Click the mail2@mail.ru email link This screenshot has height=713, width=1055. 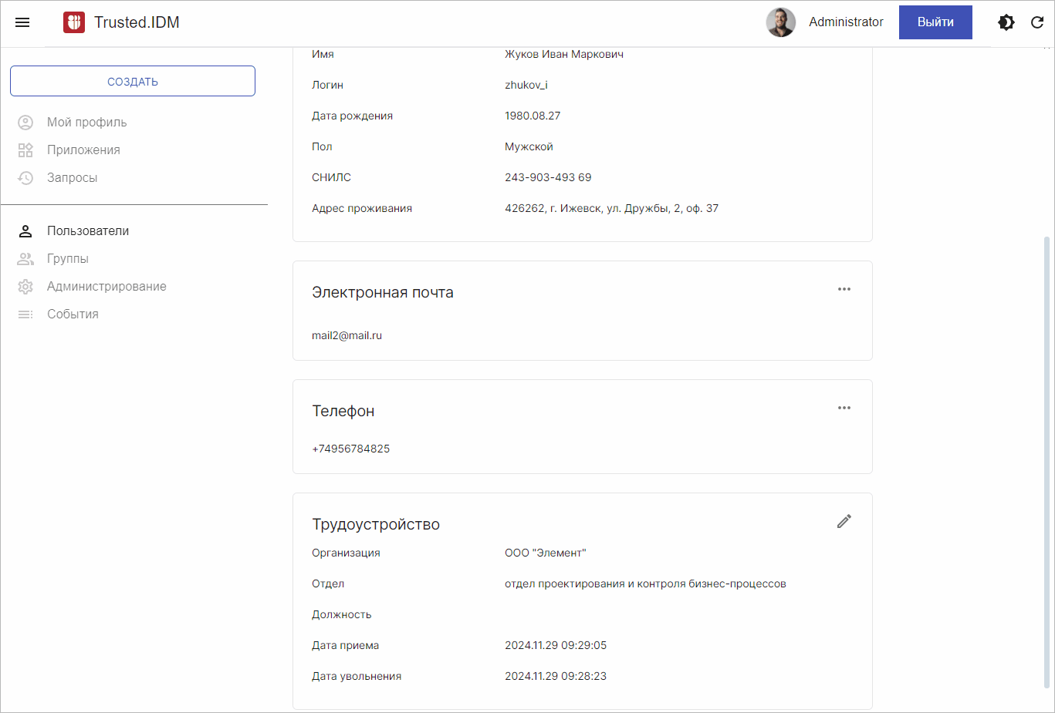tap(347, 335)
